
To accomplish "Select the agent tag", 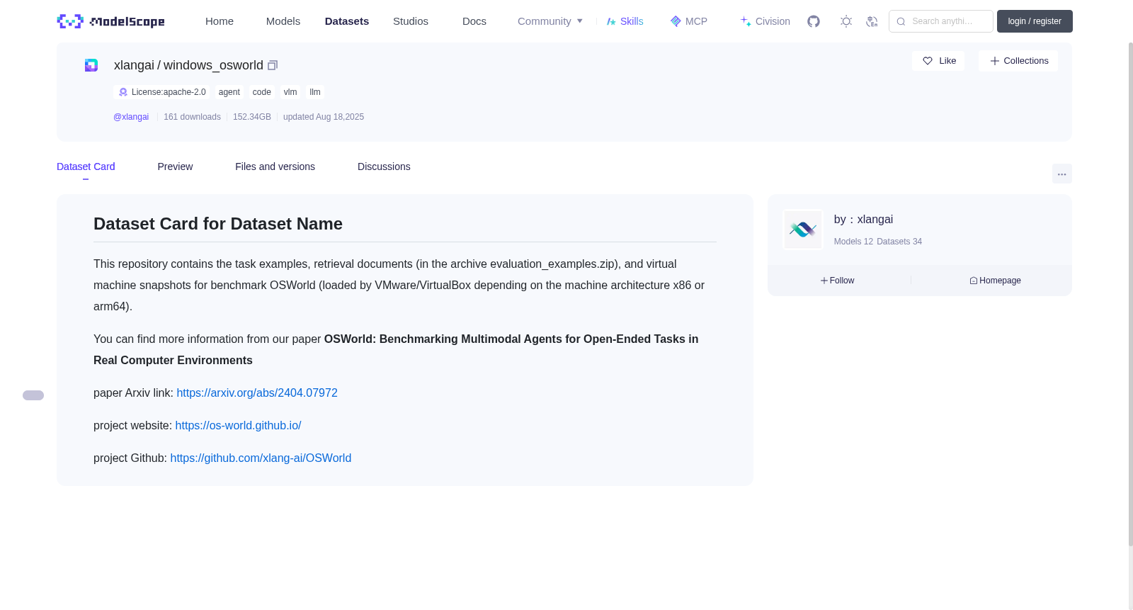I will pyautogui.click(x=229, y=92).
